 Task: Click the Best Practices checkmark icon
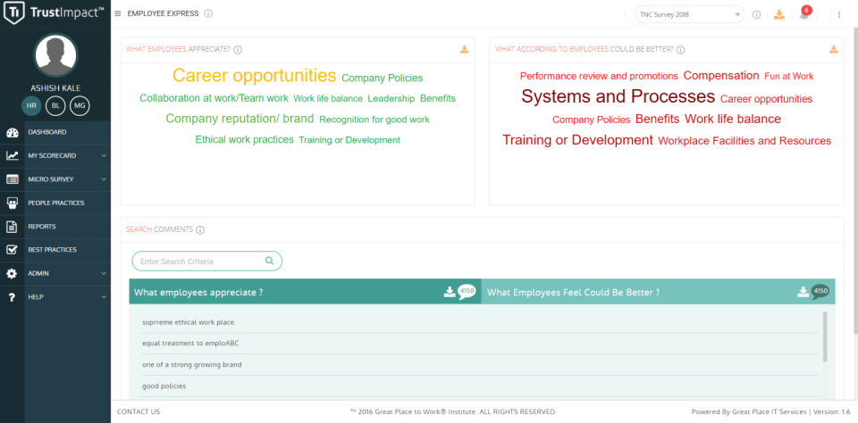[x=12, y=250]
